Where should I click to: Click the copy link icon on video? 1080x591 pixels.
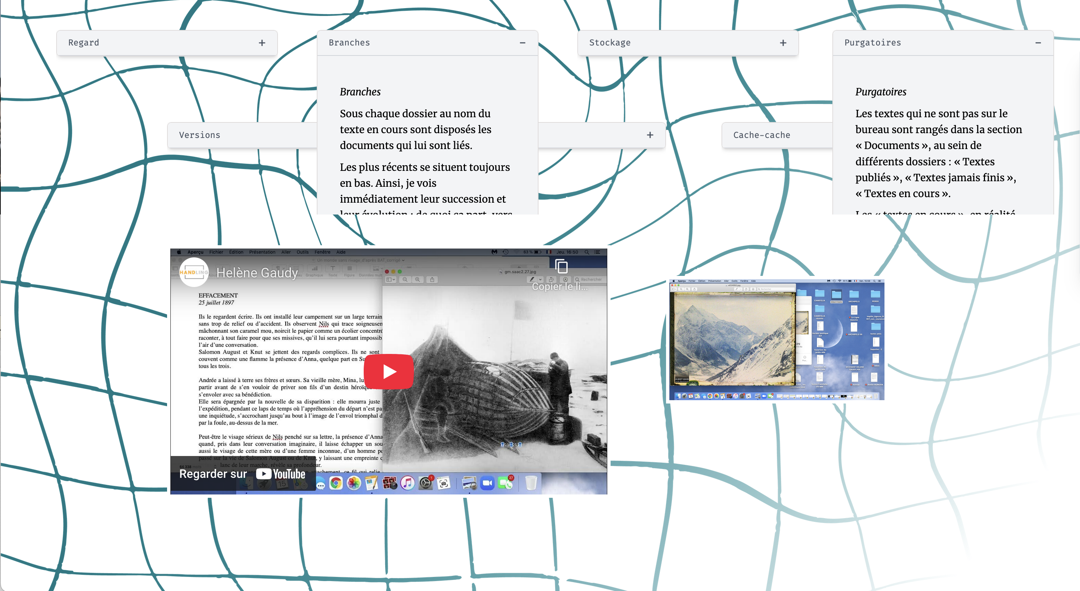click(561, 267)
